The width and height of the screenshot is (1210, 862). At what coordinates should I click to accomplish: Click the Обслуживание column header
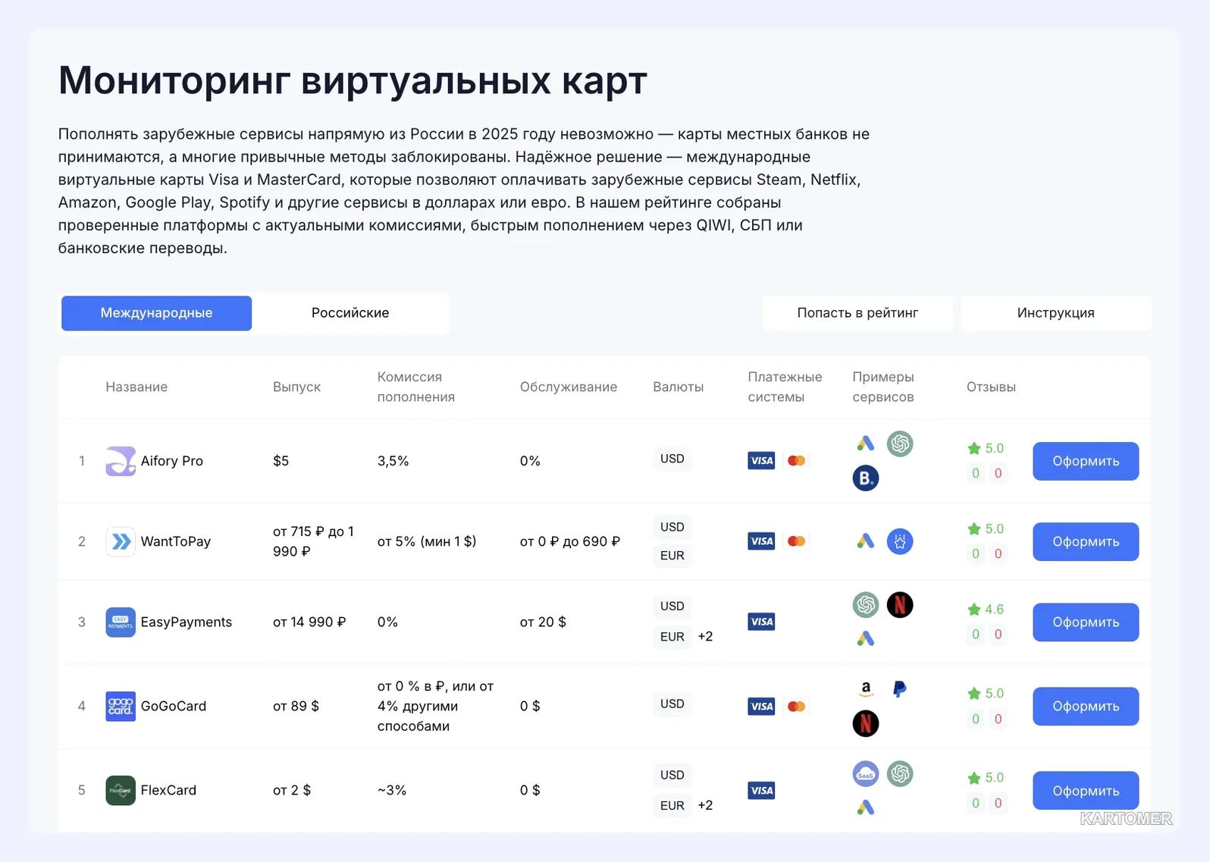tap(569, 387)
